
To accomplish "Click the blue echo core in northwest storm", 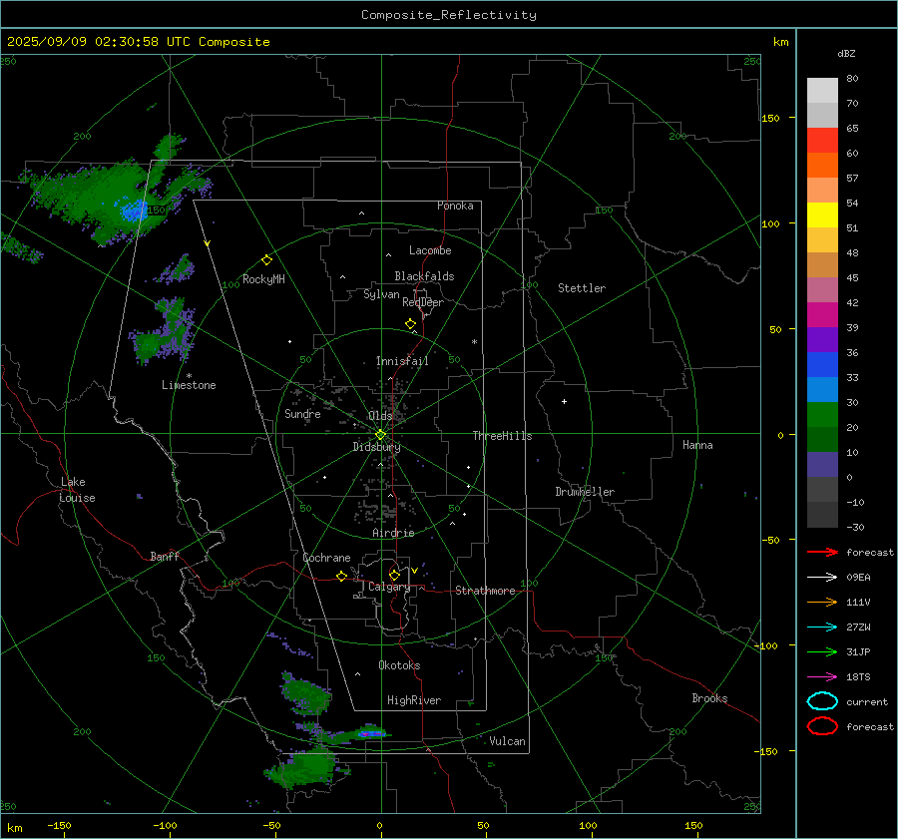I will pyautogui.click(x=134, y=210).
